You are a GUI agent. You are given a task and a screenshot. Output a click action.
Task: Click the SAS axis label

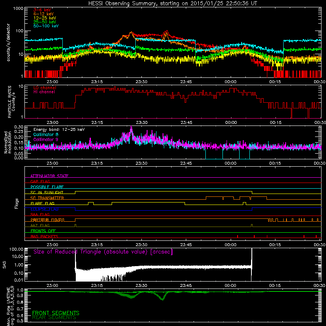coord(4,265)
